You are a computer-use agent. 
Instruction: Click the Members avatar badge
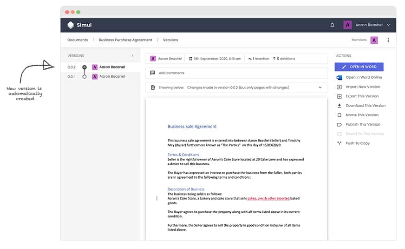[374, 40]
